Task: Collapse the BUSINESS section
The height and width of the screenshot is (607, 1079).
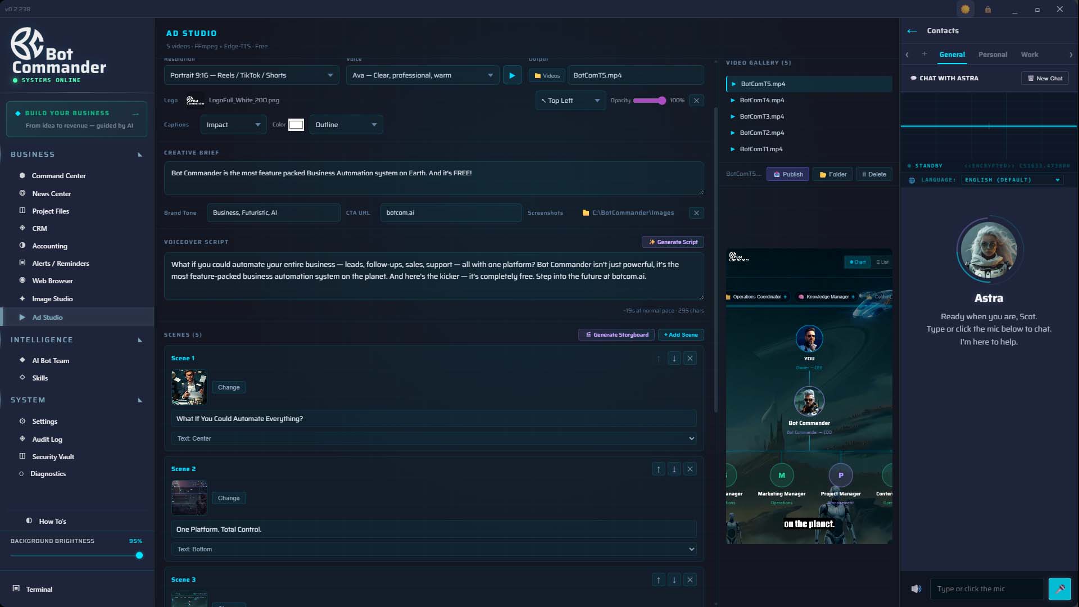Action: pos(140,155)
